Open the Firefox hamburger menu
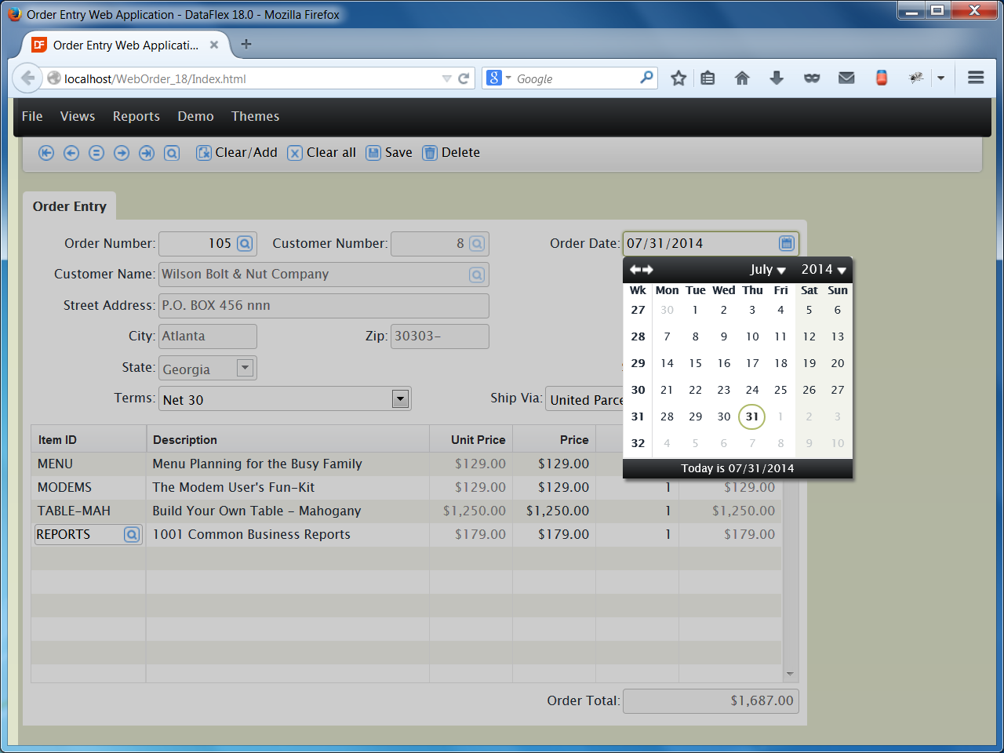1004x753 pixels. tap(976, 78)
